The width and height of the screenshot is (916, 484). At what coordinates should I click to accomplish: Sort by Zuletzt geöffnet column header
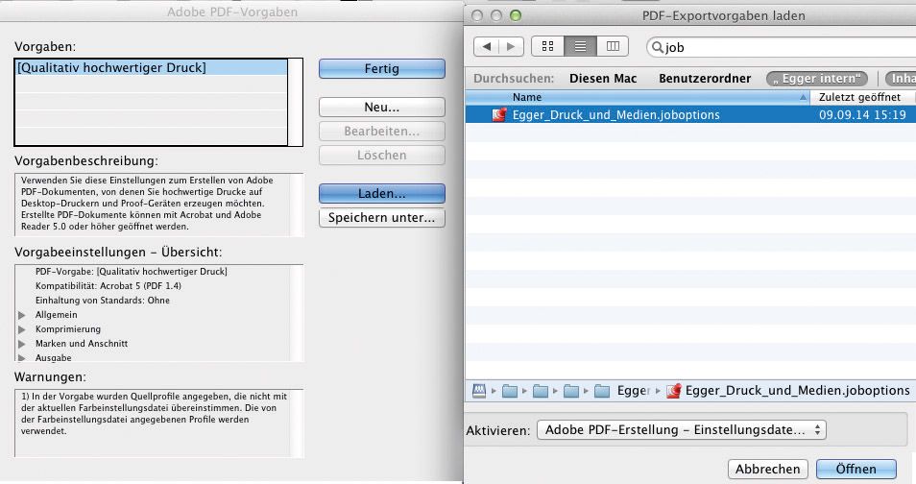863,97
